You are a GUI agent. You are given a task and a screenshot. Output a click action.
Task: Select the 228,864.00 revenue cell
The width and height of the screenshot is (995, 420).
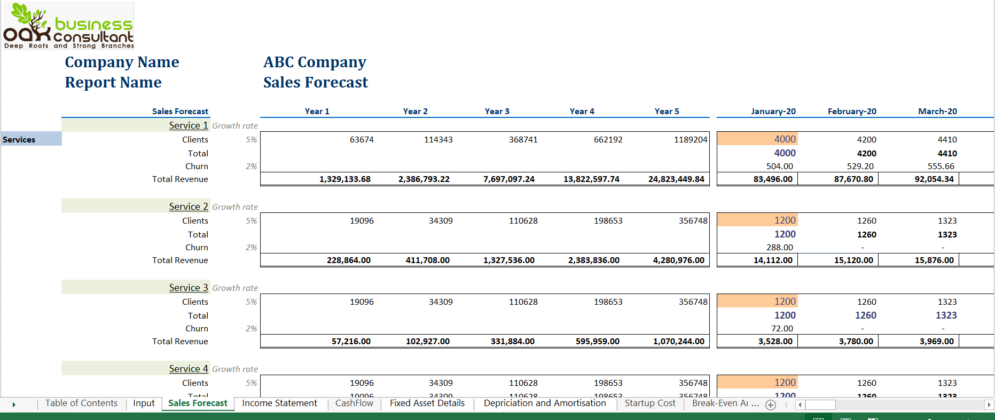coord(349,260)
